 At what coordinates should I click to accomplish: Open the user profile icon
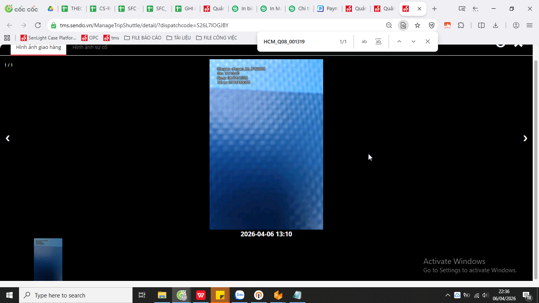516,25
